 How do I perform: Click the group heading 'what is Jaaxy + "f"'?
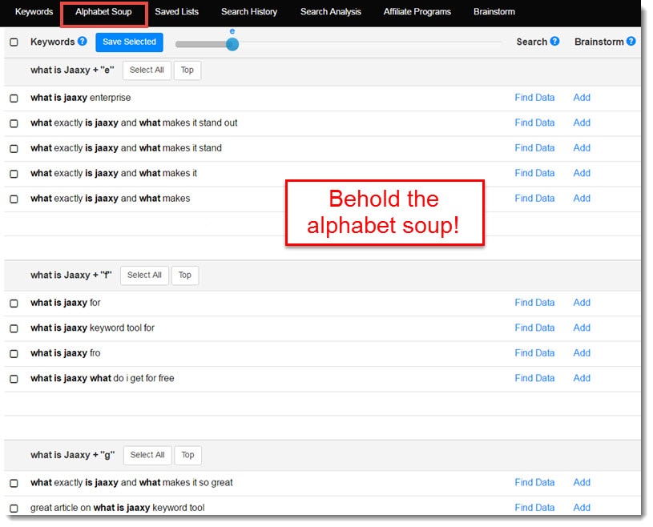point(71,276)
